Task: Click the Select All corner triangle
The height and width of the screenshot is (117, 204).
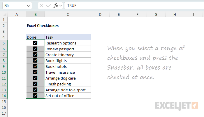Action: pos(5,14)
